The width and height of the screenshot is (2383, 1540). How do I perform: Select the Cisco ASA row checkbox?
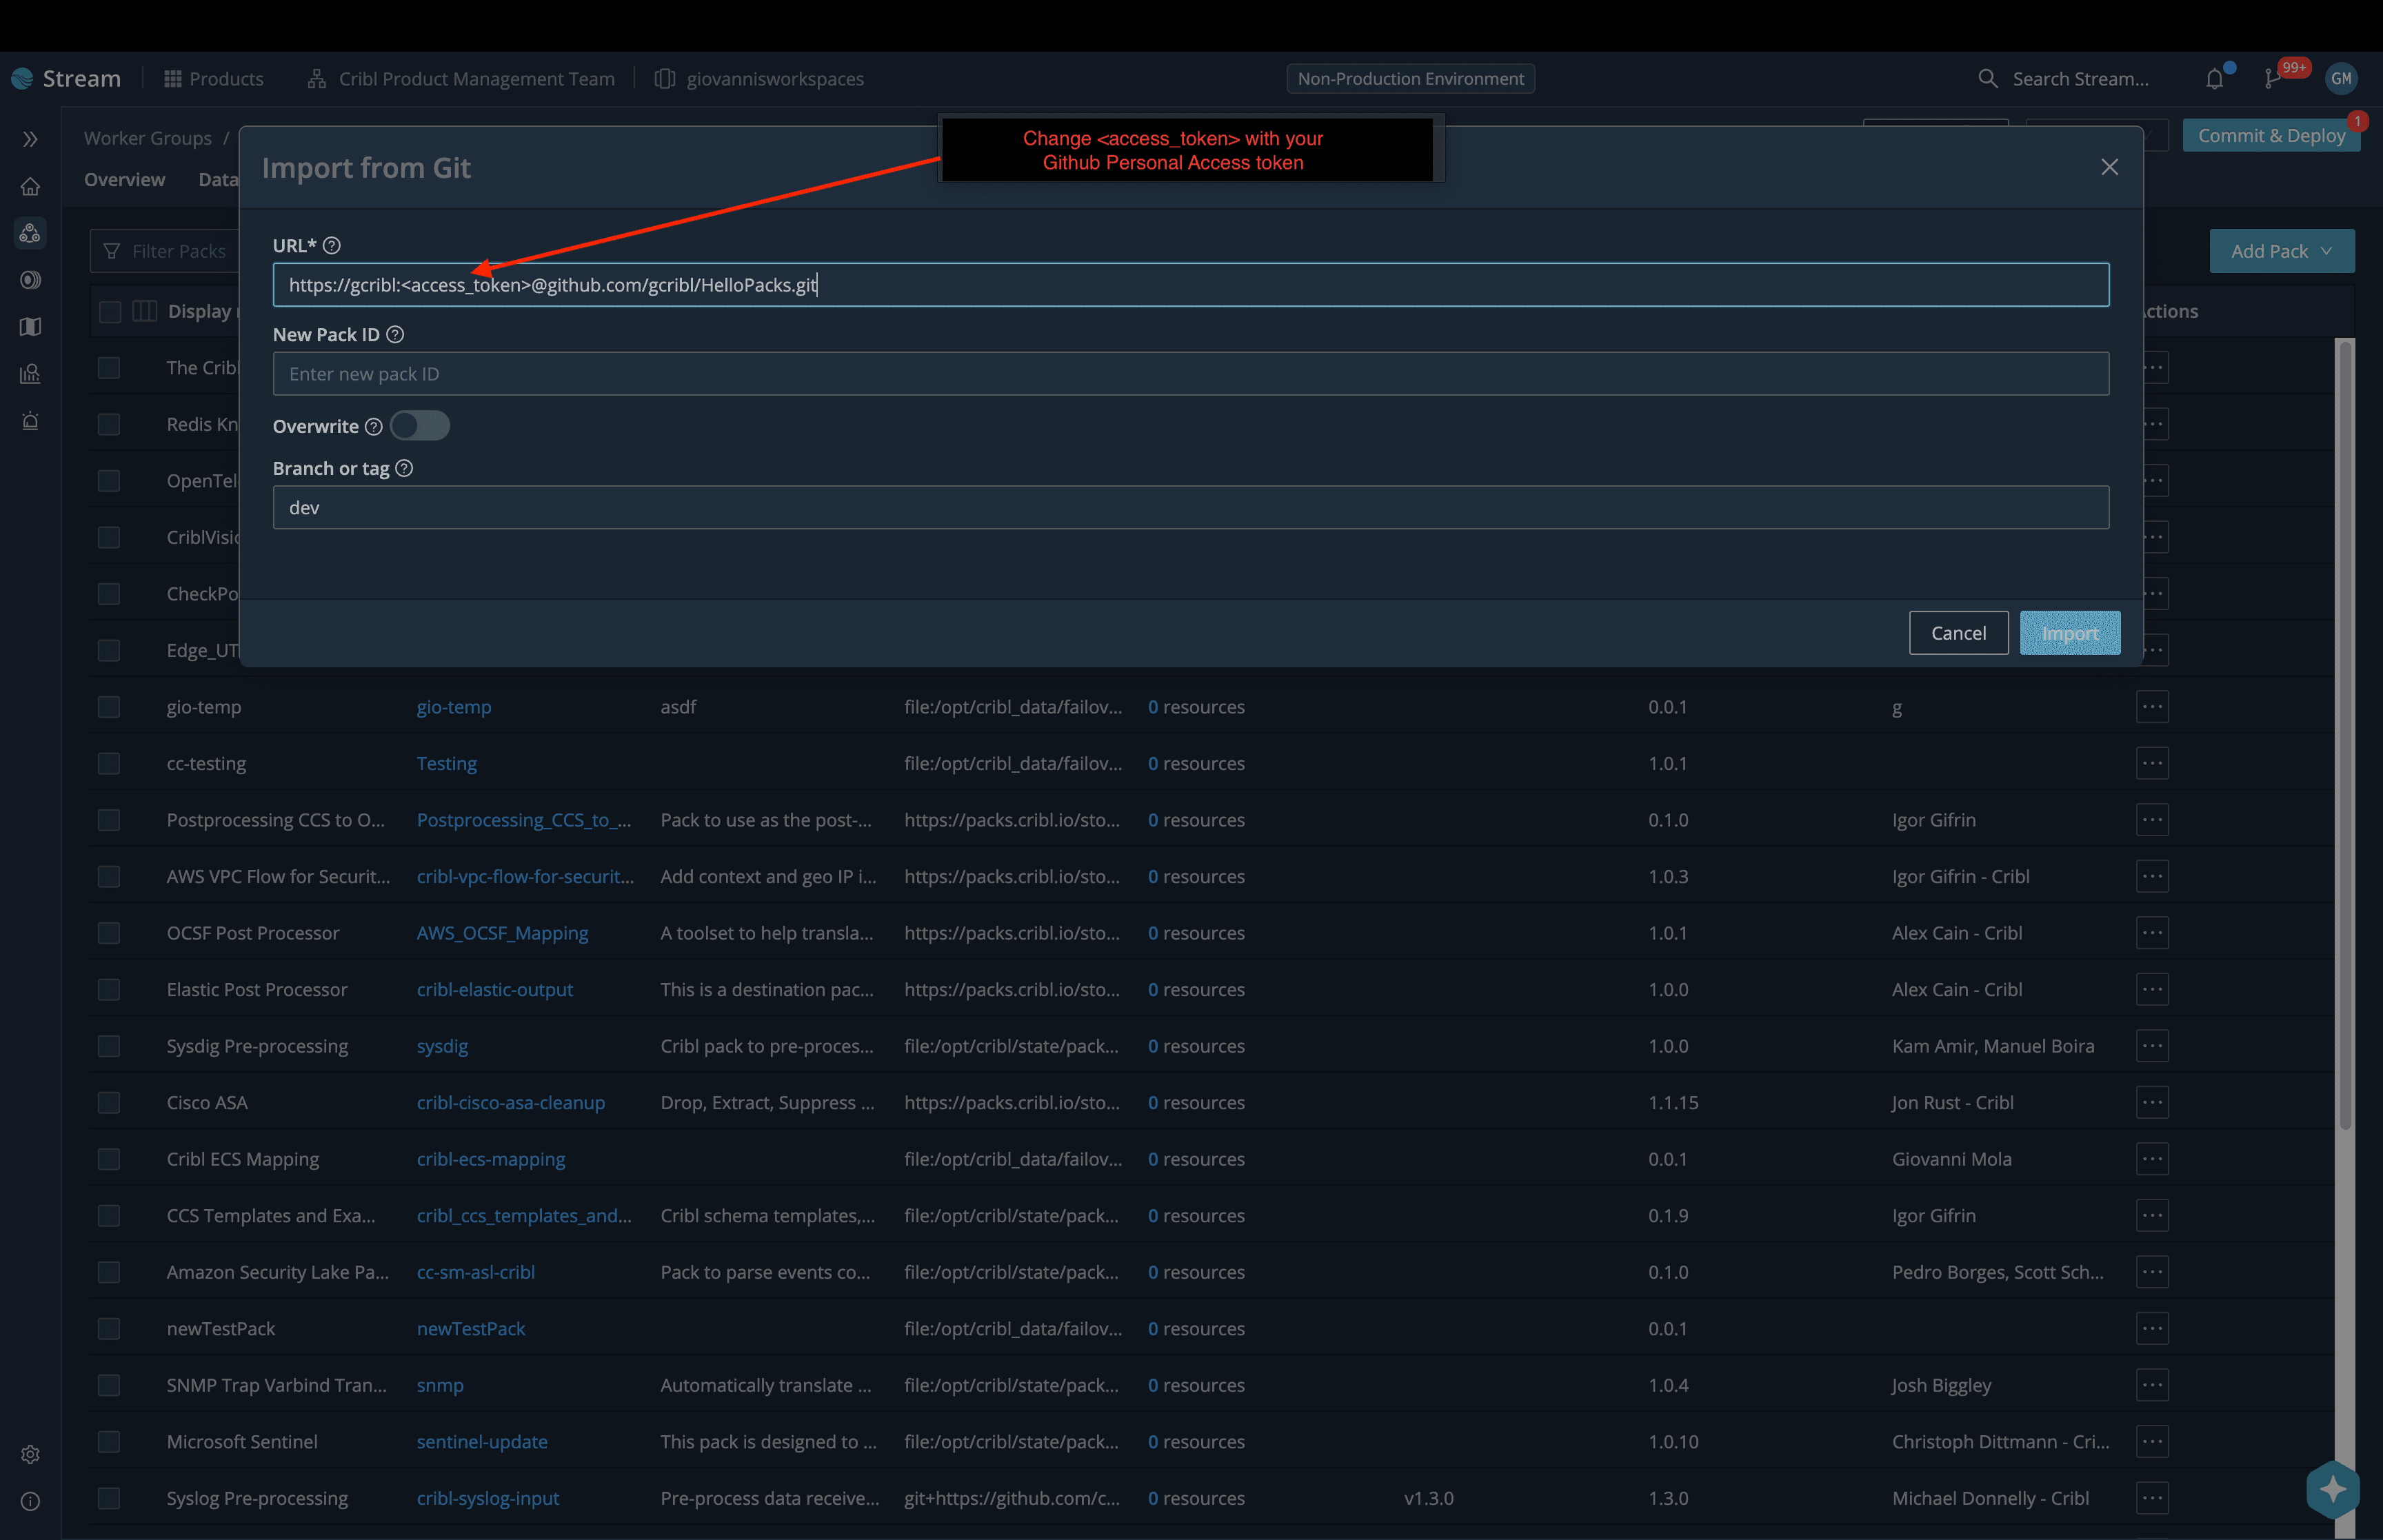pyautogui.click(x=109, y=1102)
